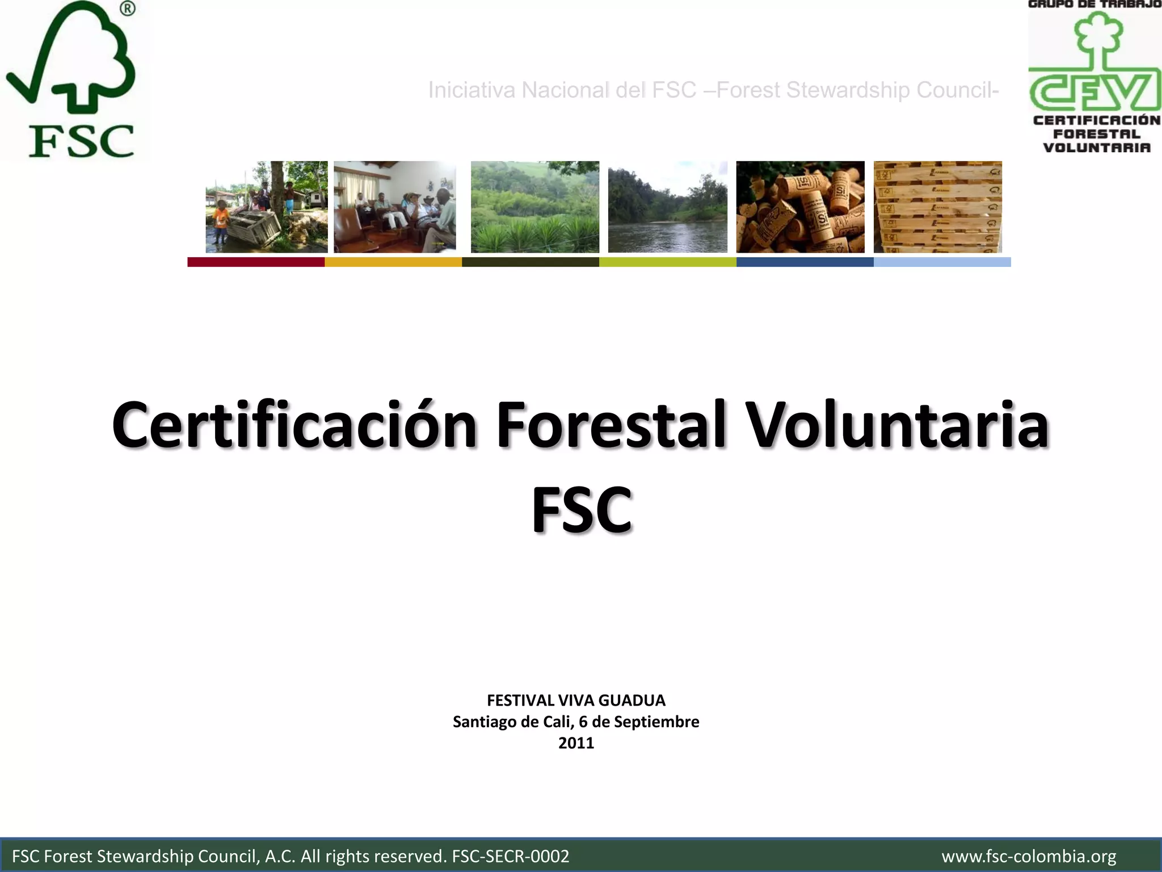Select the meeting room photo
This screenshot has height=872, width=1162.
tap(394, 207)
